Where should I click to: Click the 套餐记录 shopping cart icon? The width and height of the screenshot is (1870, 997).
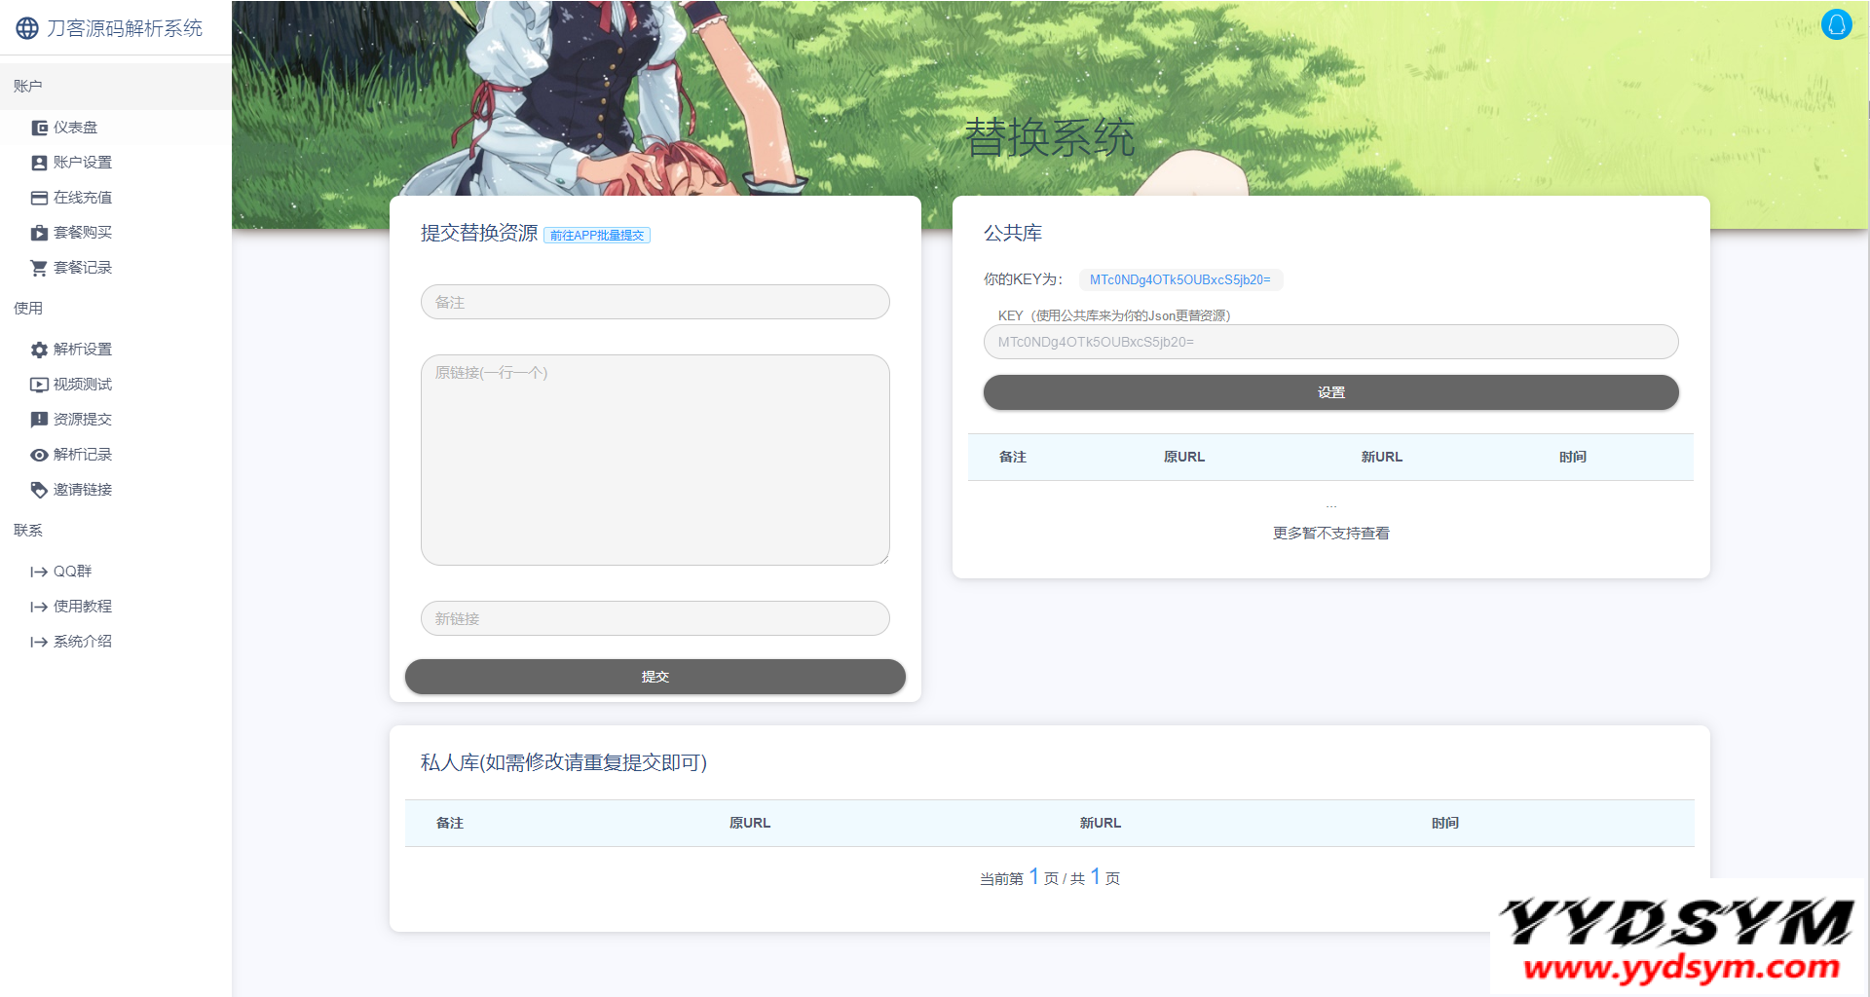(x=39, y=268)
